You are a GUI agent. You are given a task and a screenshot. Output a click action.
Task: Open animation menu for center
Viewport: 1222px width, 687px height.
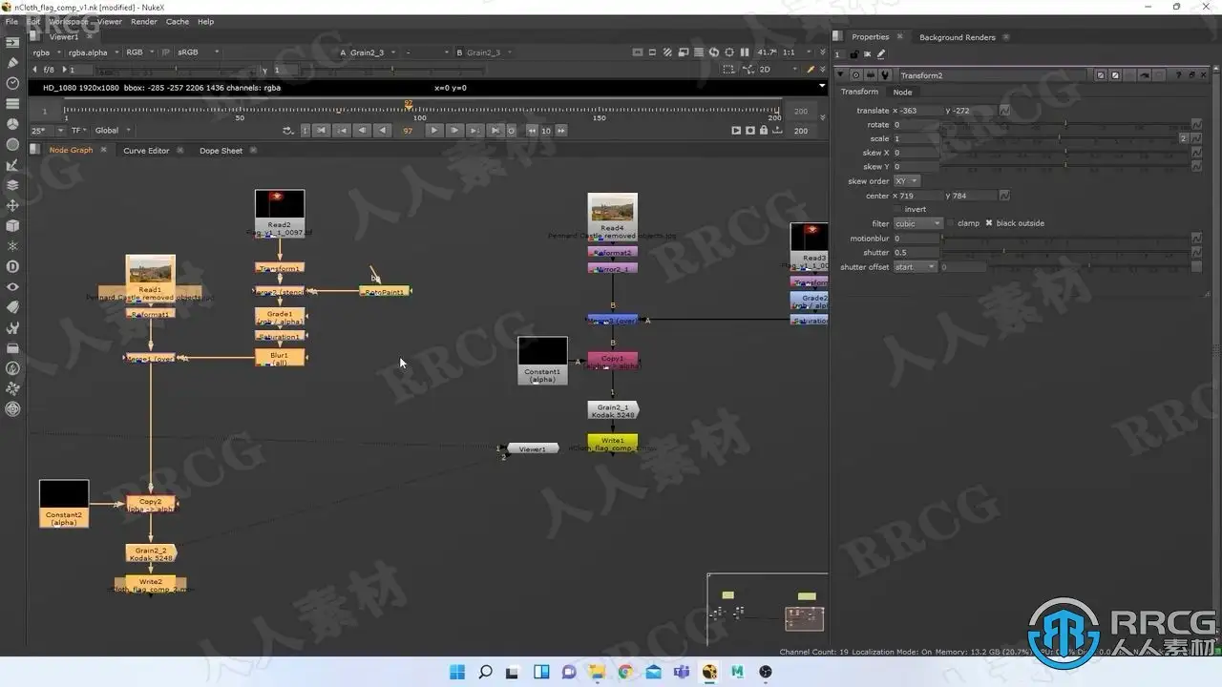[x=1004, y=196]
